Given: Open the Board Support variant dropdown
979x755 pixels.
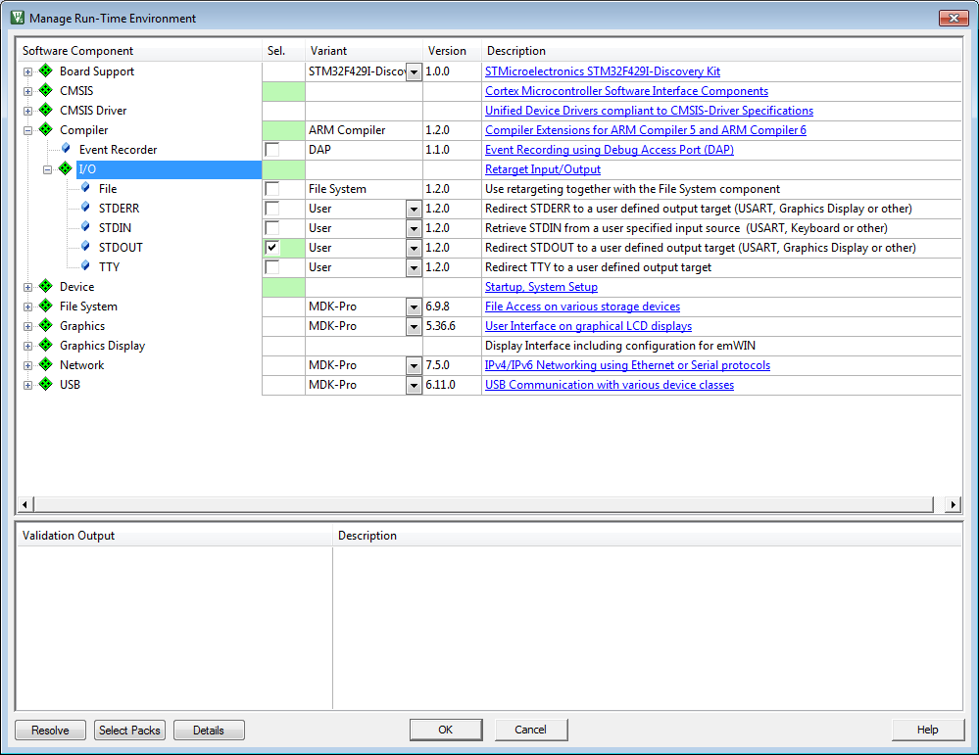Looking at the screenshot, I should point(414,72).
